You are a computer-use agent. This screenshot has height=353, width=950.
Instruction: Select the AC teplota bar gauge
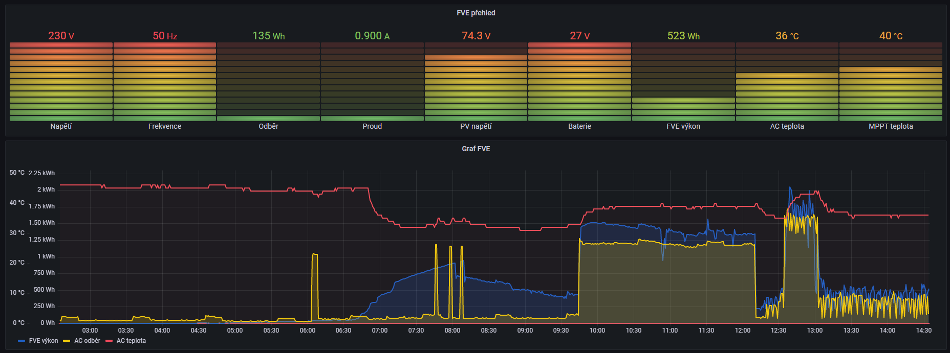click(787, 82)
